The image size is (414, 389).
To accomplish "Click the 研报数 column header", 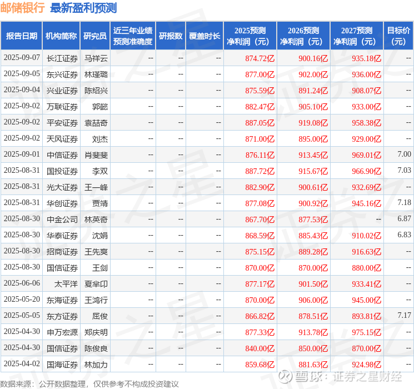I will click(x=171, y=36).
